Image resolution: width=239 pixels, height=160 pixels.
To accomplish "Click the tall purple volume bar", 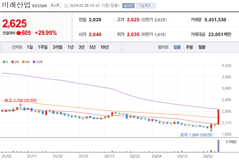I will [219, 146].
